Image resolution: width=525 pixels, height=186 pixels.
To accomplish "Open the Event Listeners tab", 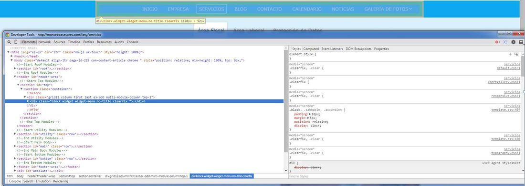I will pos(332,49).
